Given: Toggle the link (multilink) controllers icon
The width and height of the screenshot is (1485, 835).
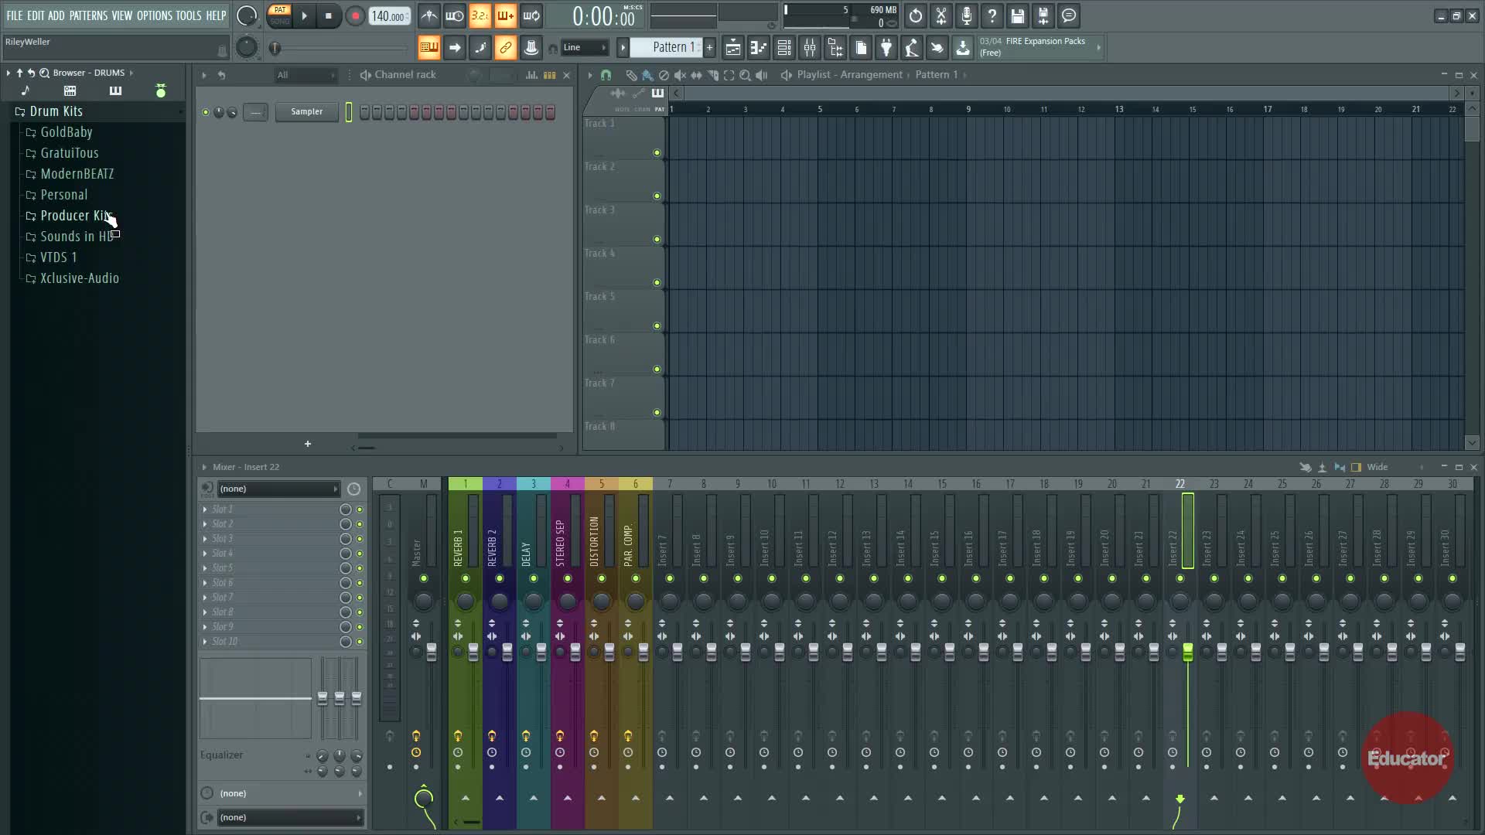Looking at the screenshot, I should pos(505,48).
